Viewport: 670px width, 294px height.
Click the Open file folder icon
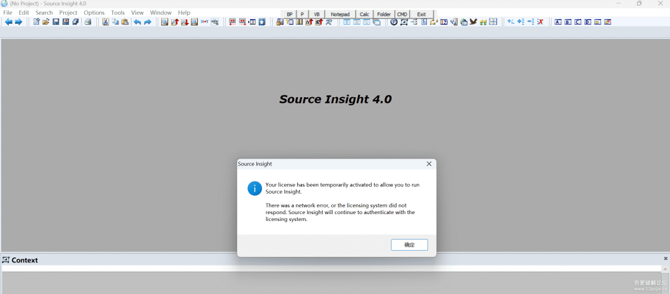46,22
